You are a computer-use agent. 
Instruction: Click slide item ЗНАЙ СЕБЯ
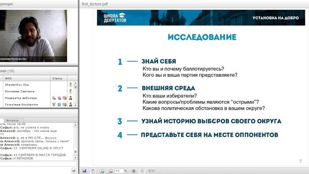click(159, 61)
